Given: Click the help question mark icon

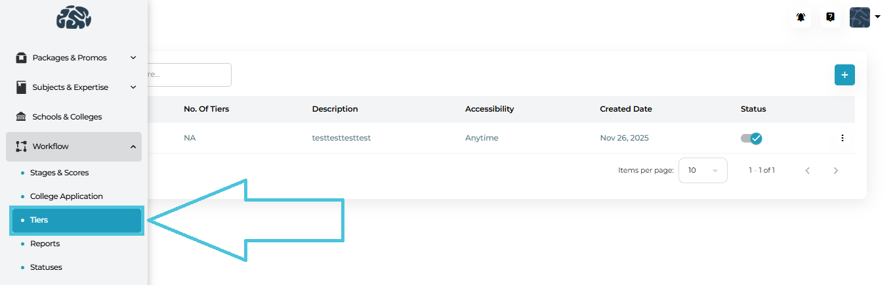Looking at the screenshot, I should tap(830, 18).
